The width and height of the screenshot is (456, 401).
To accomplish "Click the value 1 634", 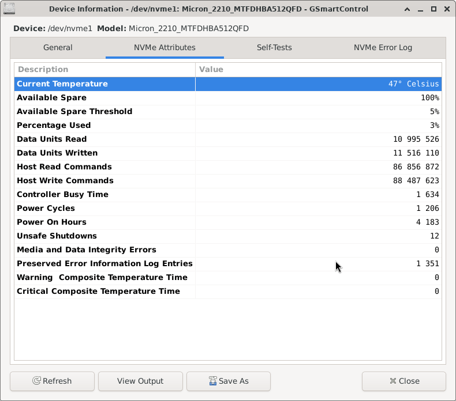I will point(428,195).
